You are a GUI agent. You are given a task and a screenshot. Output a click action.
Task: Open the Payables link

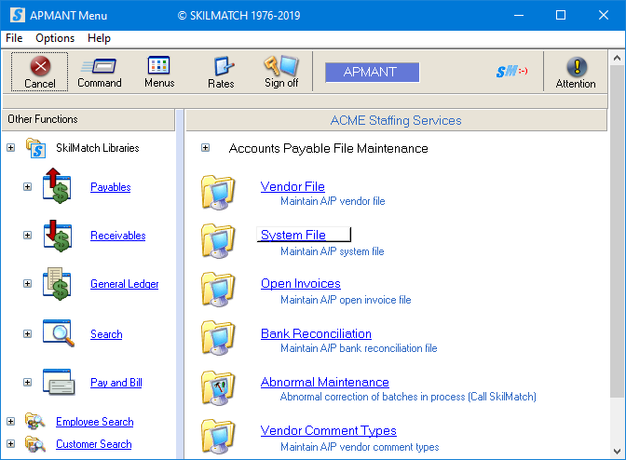pos(111,187)
